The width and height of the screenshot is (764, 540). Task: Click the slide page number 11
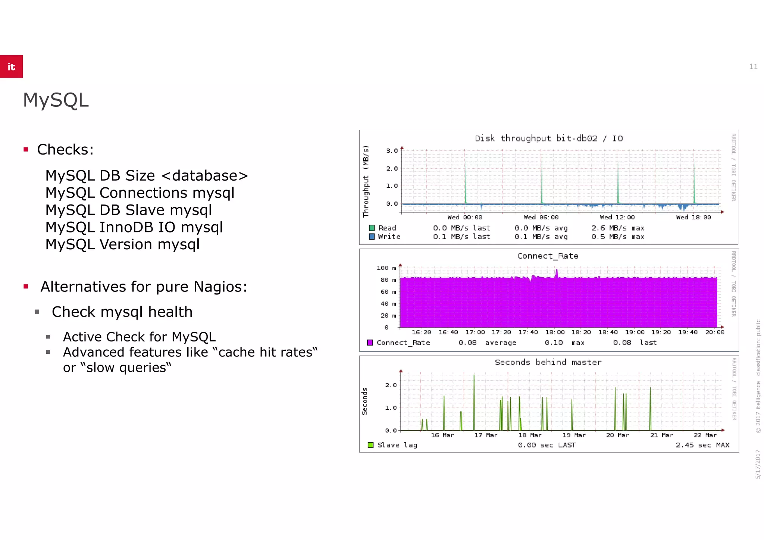coord(753,66)
